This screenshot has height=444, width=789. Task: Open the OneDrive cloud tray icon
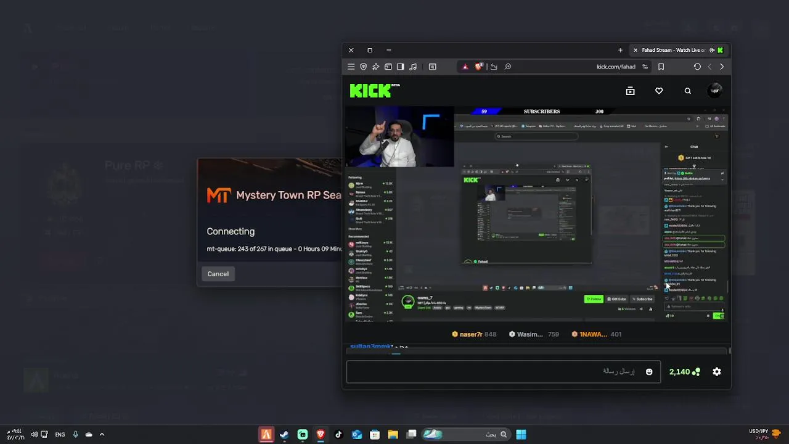click(89, 434)
